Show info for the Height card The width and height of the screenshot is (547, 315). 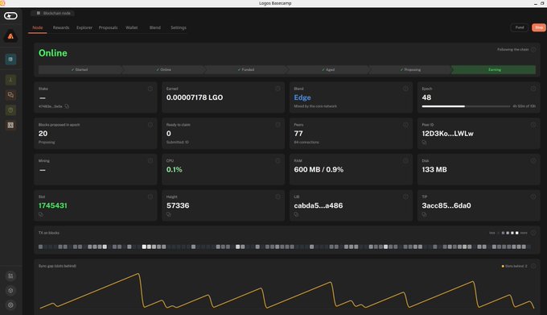[278, 197]
